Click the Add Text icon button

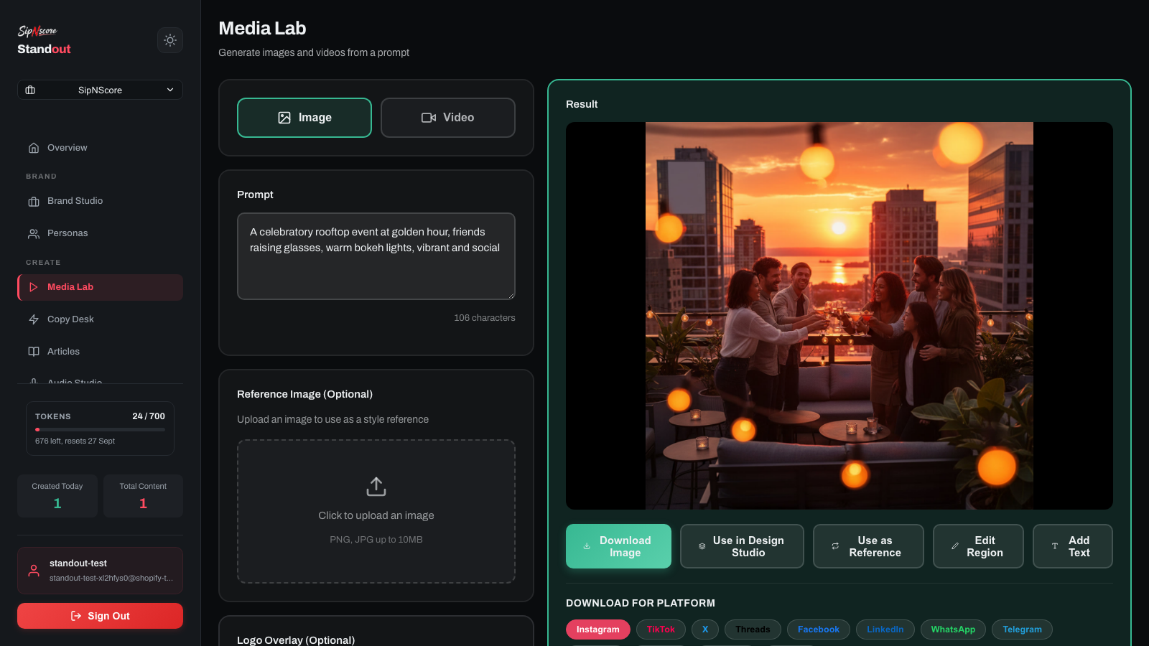(x=1055, y=546)
